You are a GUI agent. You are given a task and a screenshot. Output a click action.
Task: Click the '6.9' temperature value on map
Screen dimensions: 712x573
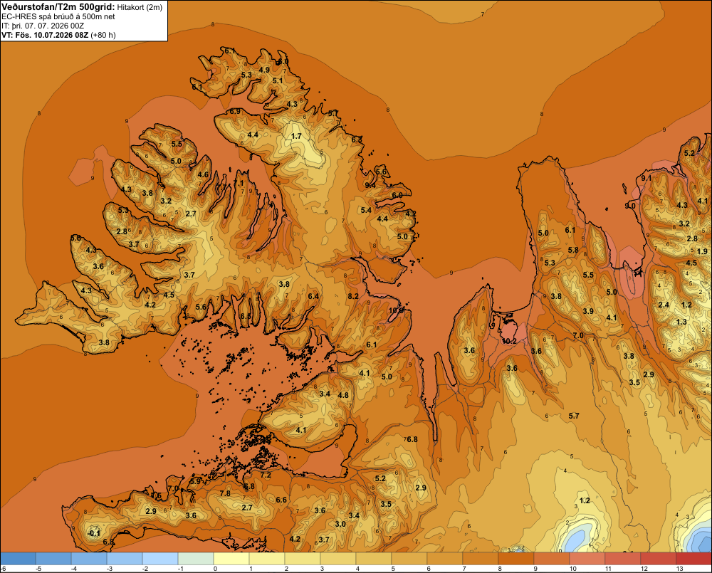[235, 111]
